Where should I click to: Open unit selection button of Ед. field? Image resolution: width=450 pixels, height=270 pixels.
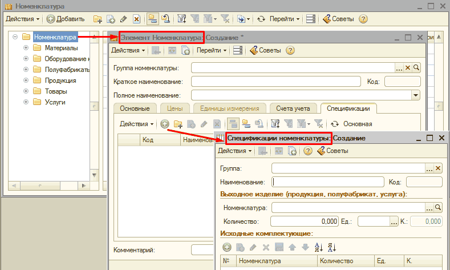pos(394,221)
